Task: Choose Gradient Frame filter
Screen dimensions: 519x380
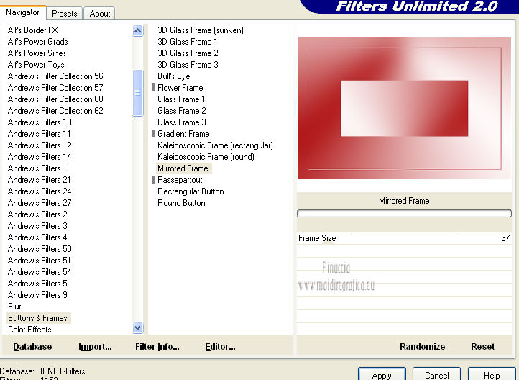Action: point(183,134)
